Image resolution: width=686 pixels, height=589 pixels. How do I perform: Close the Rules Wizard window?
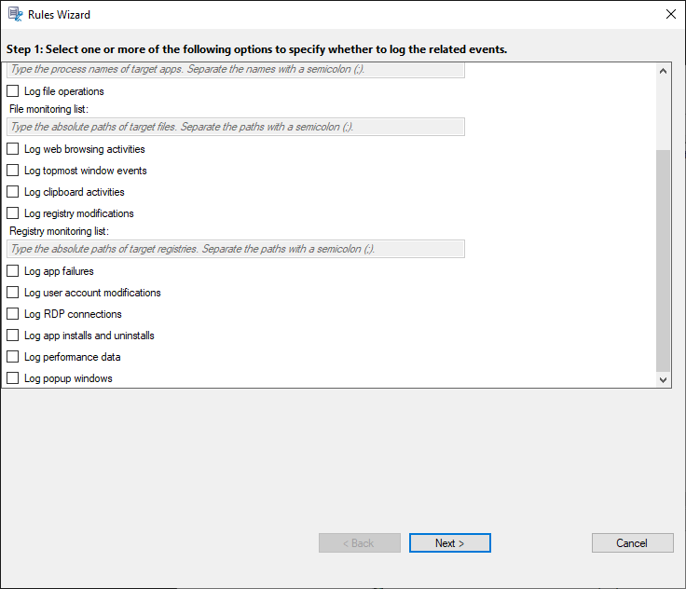point(670,15)
